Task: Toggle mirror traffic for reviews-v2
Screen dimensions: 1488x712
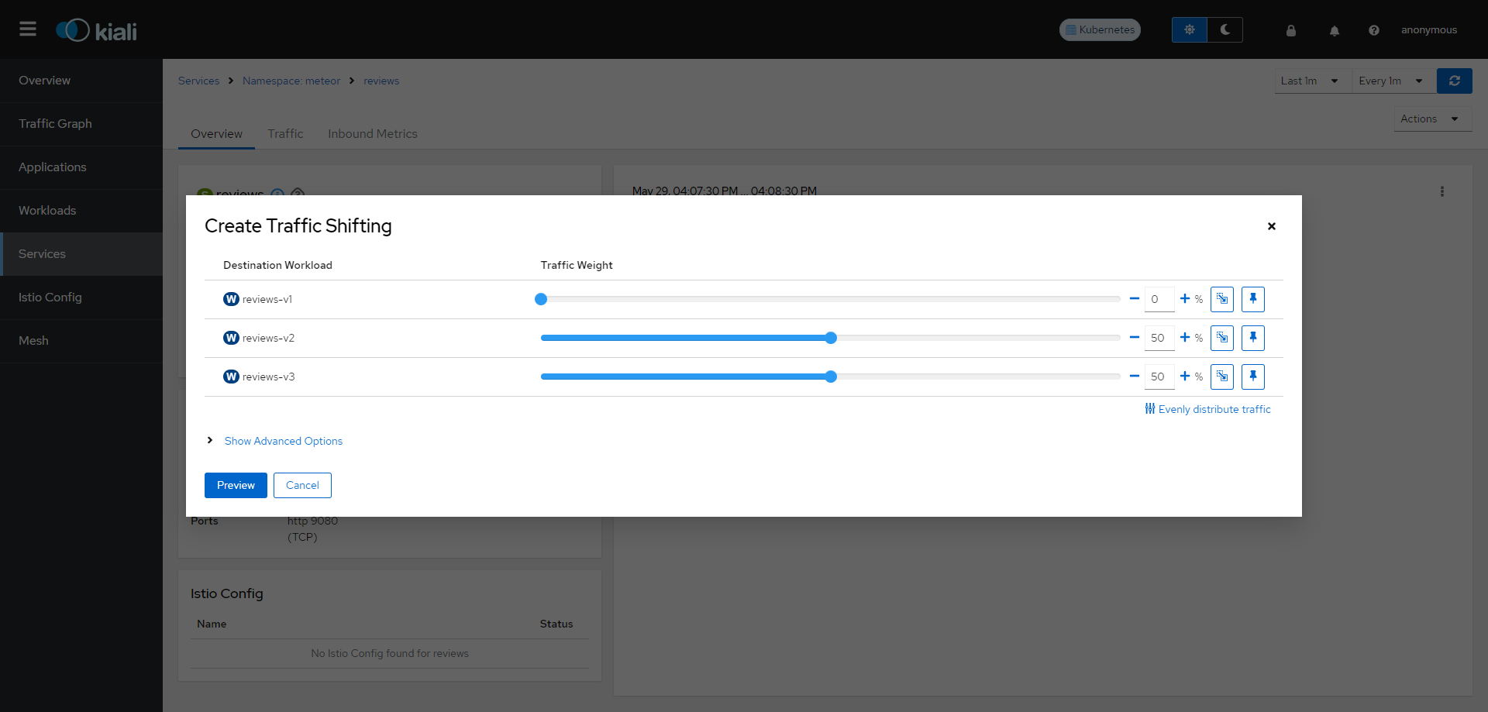Action: [1222, 338]
